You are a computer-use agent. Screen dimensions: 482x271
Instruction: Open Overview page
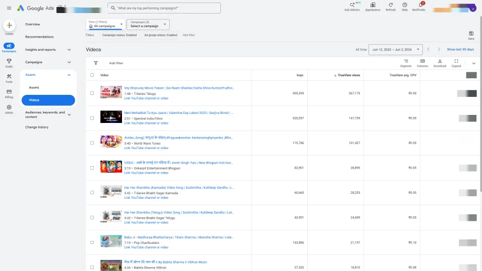33,24
